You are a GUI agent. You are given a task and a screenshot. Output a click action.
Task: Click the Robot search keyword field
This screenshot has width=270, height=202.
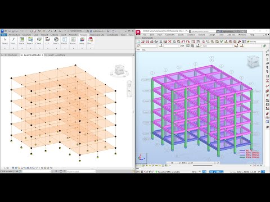(203, 31)
